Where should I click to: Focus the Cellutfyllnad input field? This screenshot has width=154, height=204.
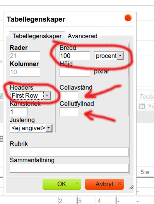(x=69, y=112)
